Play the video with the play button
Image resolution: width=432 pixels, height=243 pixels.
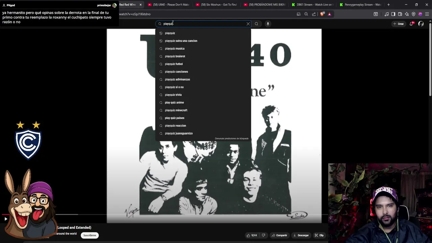(x=6, y=219)
